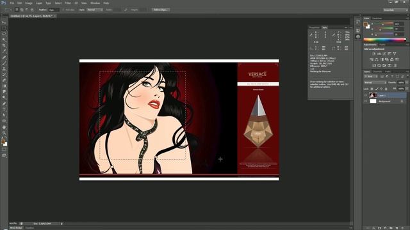
Task: Open the History collapsed panel icon
Action: pyautogui.click(x=358, y=22)
